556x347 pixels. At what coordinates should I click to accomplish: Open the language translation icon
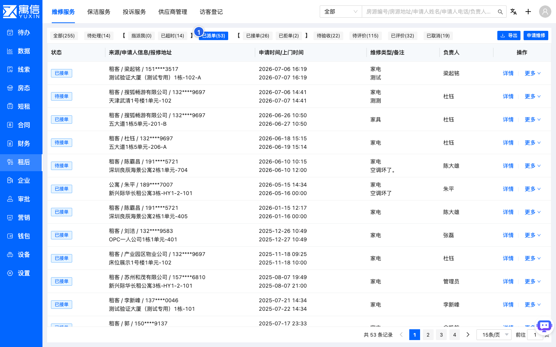(514, 12)
